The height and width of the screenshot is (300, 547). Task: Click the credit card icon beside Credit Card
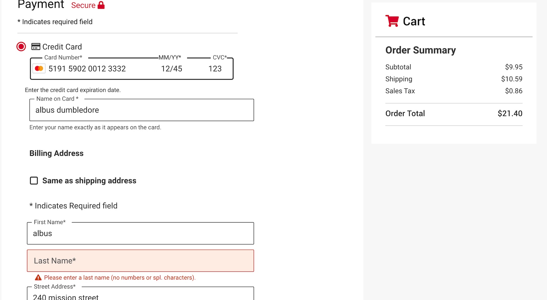[36, 47]
